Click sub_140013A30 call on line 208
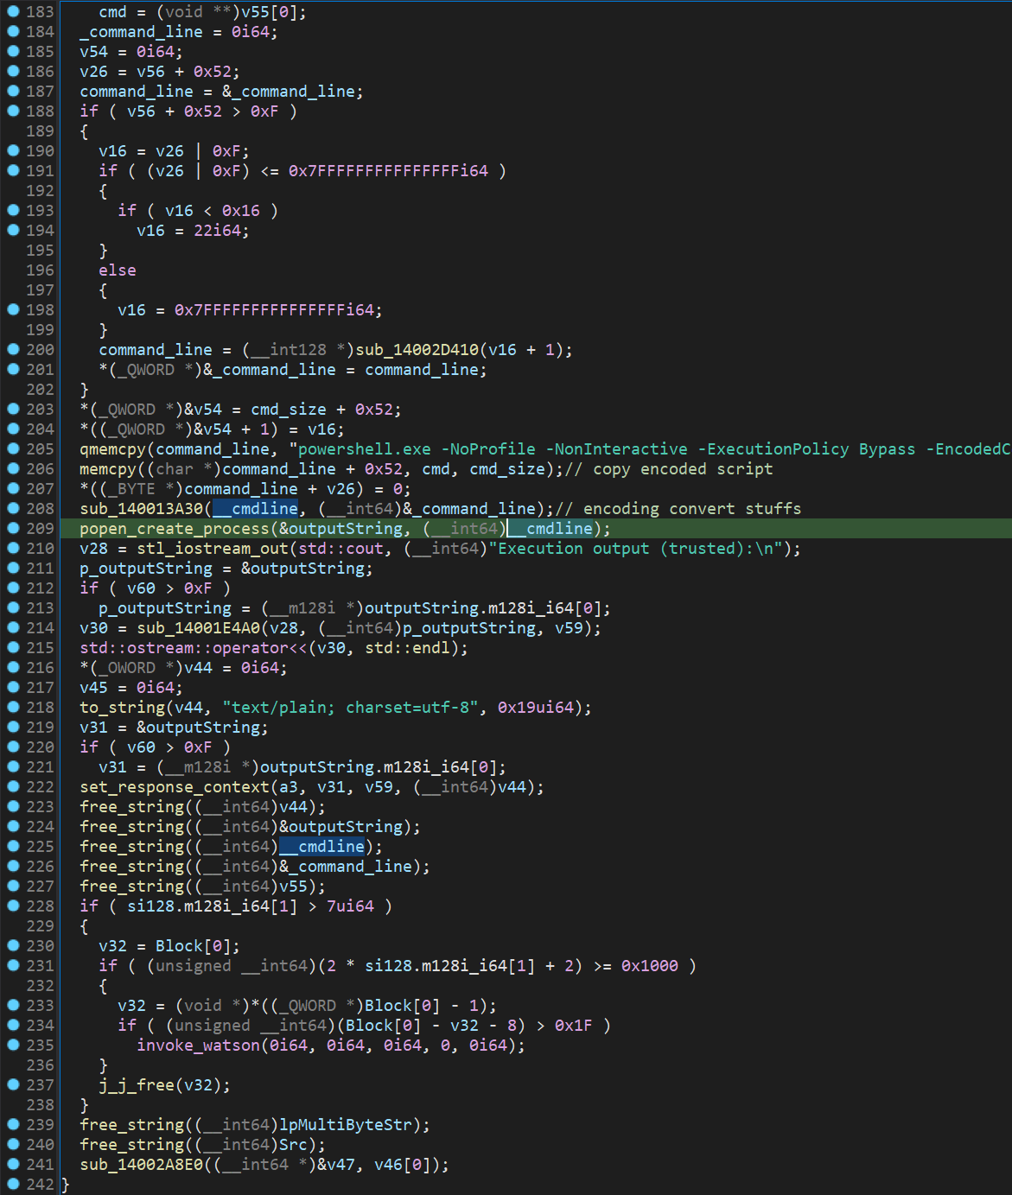Screen dimensions: 1012x1195 pos(142,509)
